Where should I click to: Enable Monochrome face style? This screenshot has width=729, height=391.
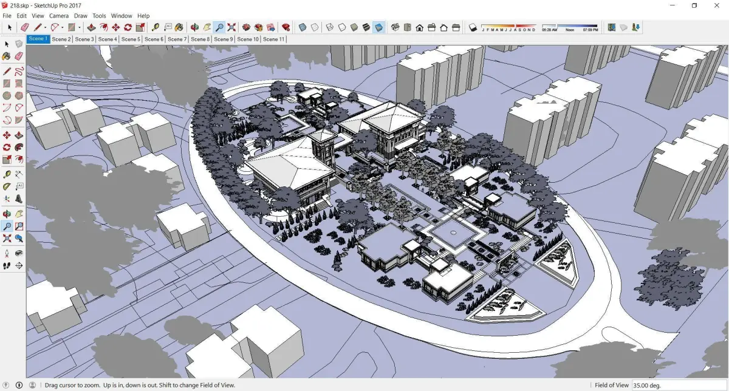(x=378, y=27)
